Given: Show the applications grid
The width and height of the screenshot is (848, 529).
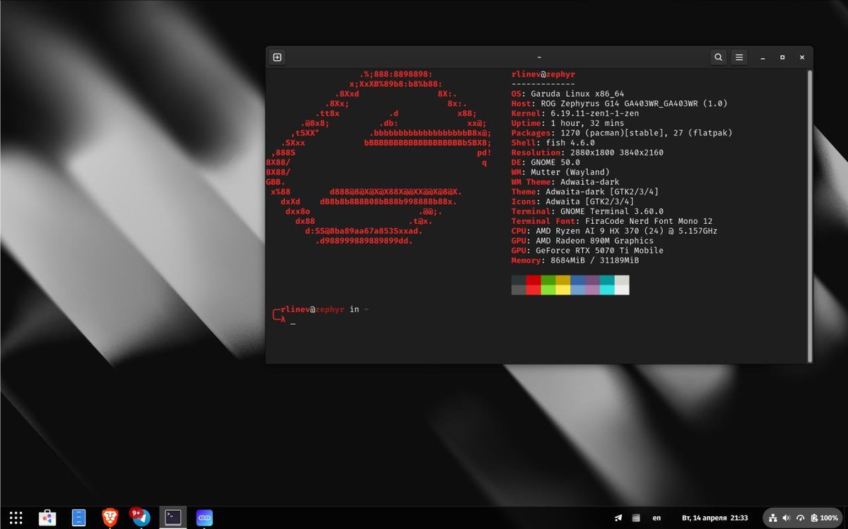Looking at the screenshot, I should 17,518.
